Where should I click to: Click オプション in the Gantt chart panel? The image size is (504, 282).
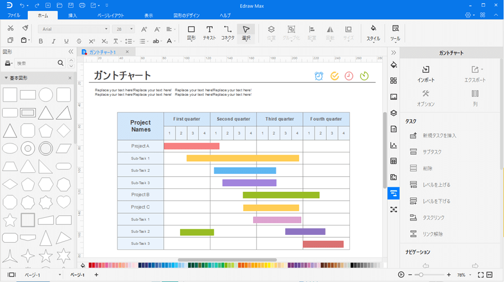pyautogui.click(x=425, y=99)
